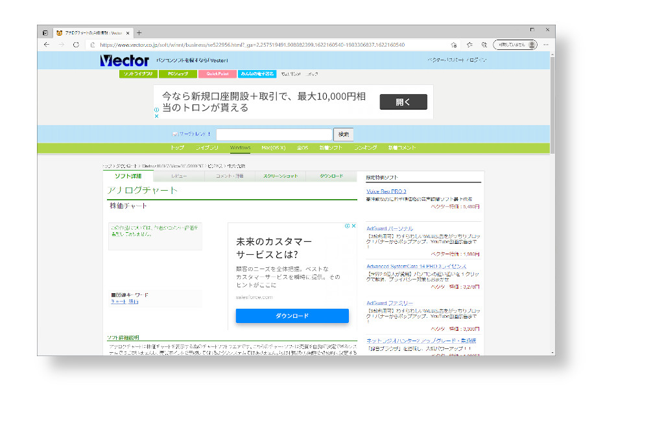Open the AdGuard ファミリー link
Viewport: 664px width, 443px height.
point(390,304)
